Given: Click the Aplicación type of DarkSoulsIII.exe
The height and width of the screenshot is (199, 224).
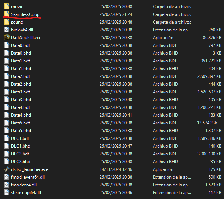Looking at the screenshot, I should click(x=163, y=38).
